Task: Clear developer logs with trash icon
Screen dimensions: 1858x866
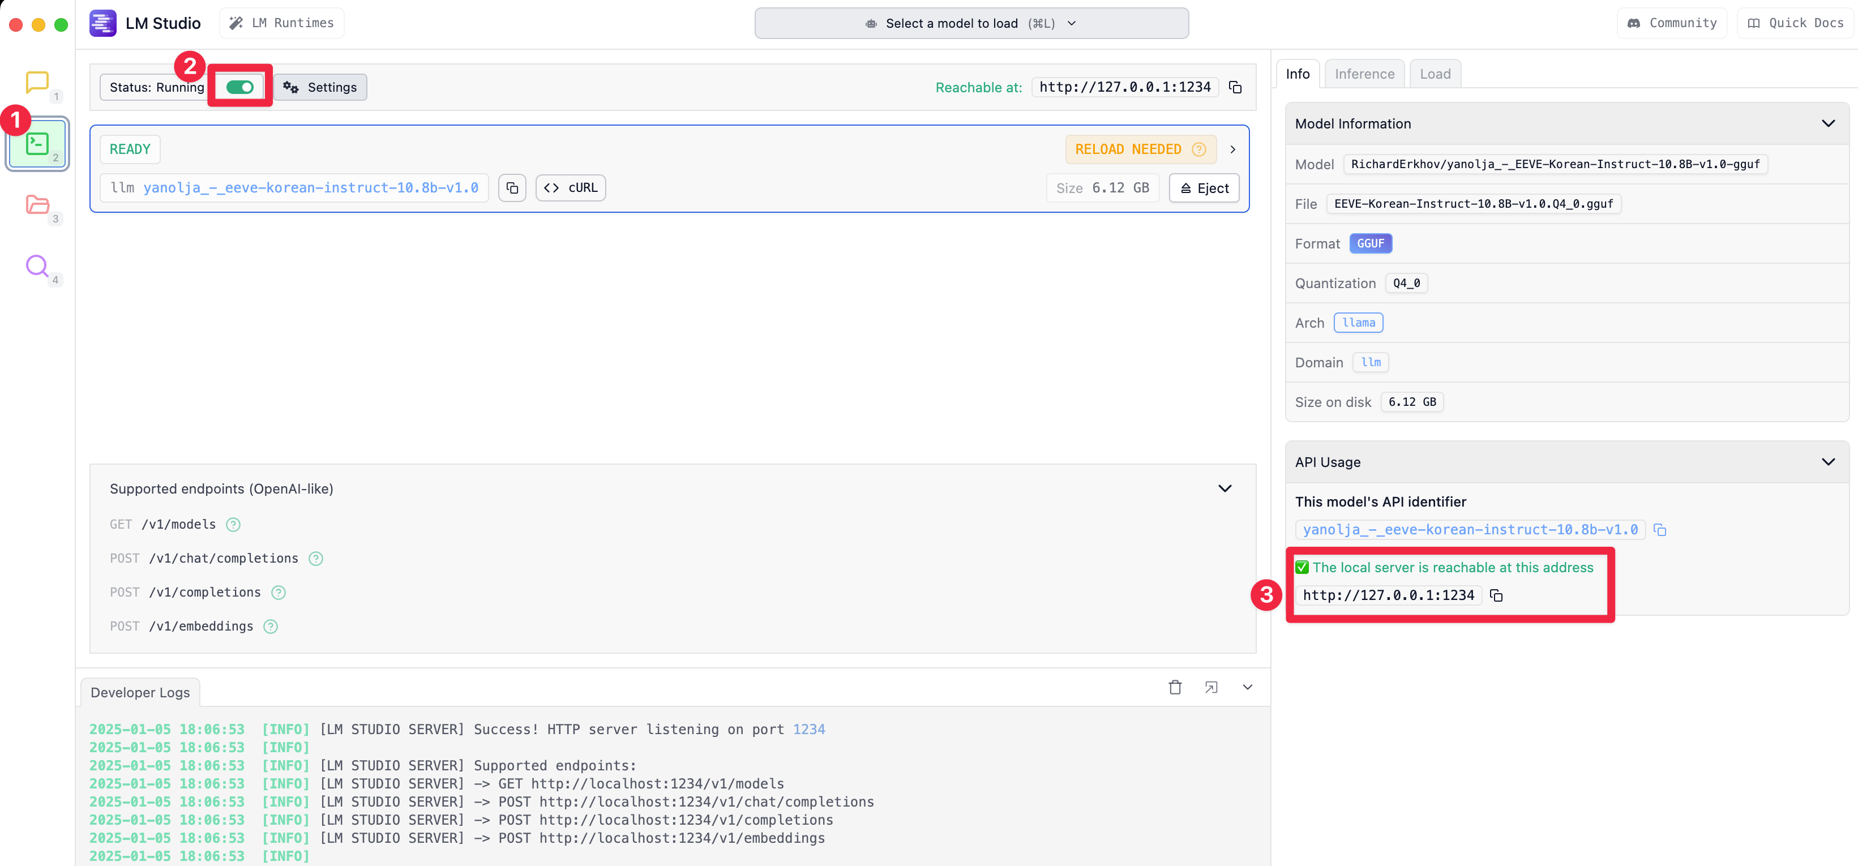Action: [1175, 687]
